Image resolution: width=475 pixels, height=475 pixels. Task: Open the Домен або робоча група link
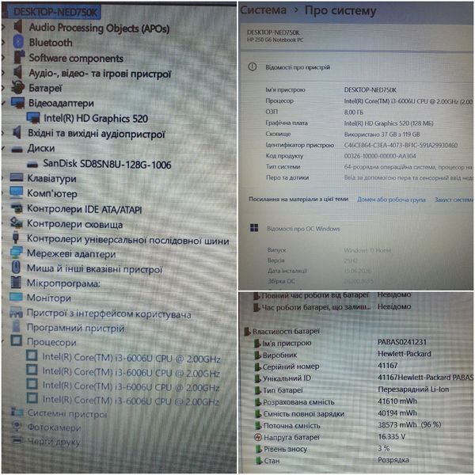pyautogui.click(x=391, y=199)
